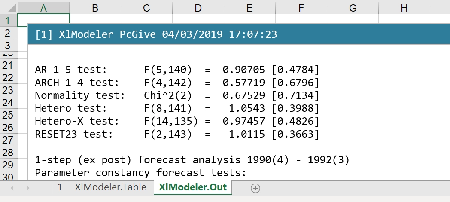This screenshot has width=450, height=202.
Task: Click the value 0.67529
Action: 244,95
